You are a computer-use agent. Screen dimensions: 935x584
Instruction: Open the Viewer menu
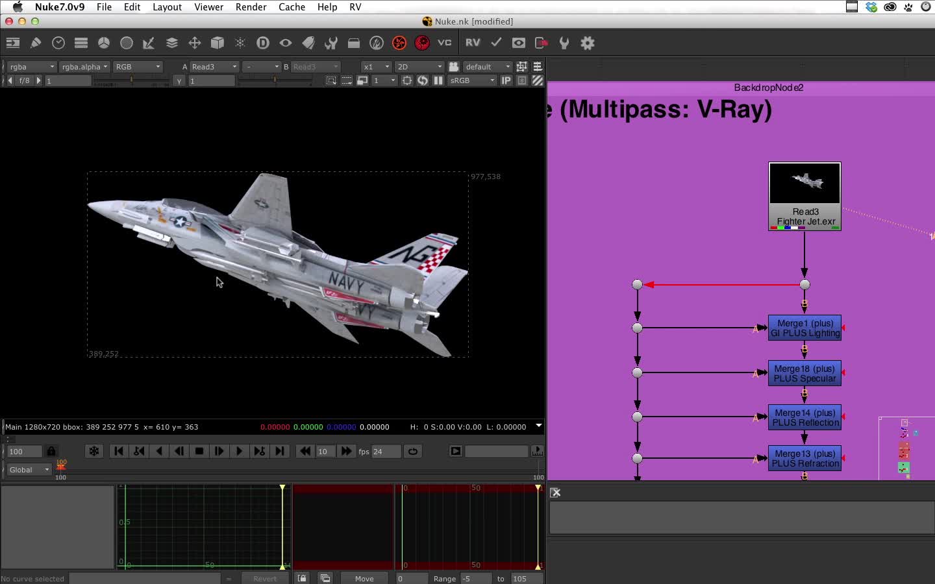pos(208,6)
